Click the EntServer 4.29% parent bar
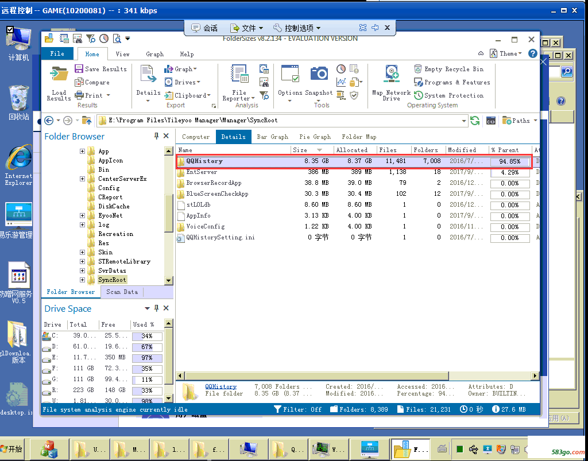588x461 pixels. click(x=510, y=172)
